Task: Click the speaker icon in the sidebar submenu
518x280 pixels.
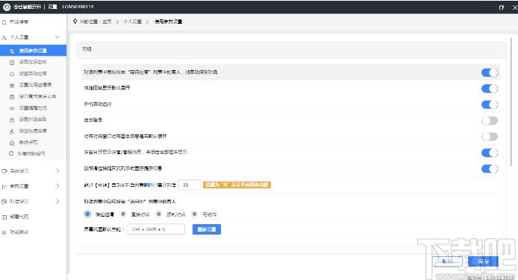Action: [x=12, y=108]
